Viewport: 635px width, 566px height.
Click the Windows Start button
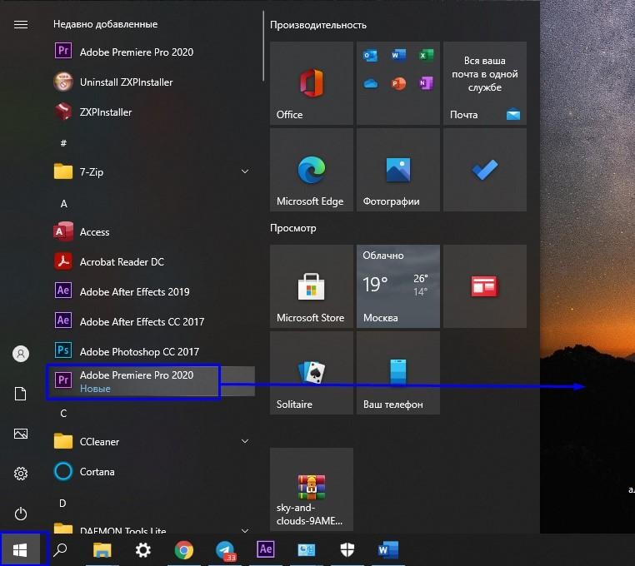coord(20,550)
